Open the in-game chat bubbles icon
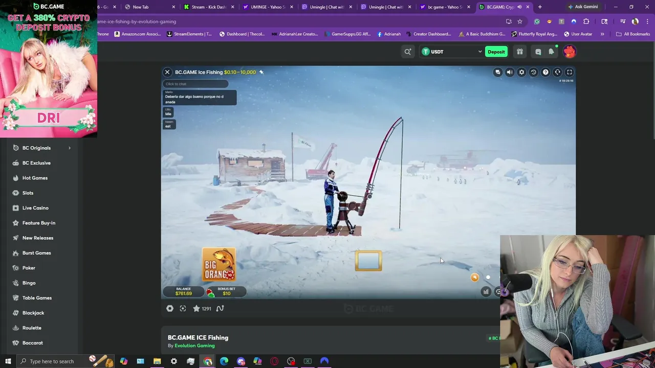 (497, 72)
